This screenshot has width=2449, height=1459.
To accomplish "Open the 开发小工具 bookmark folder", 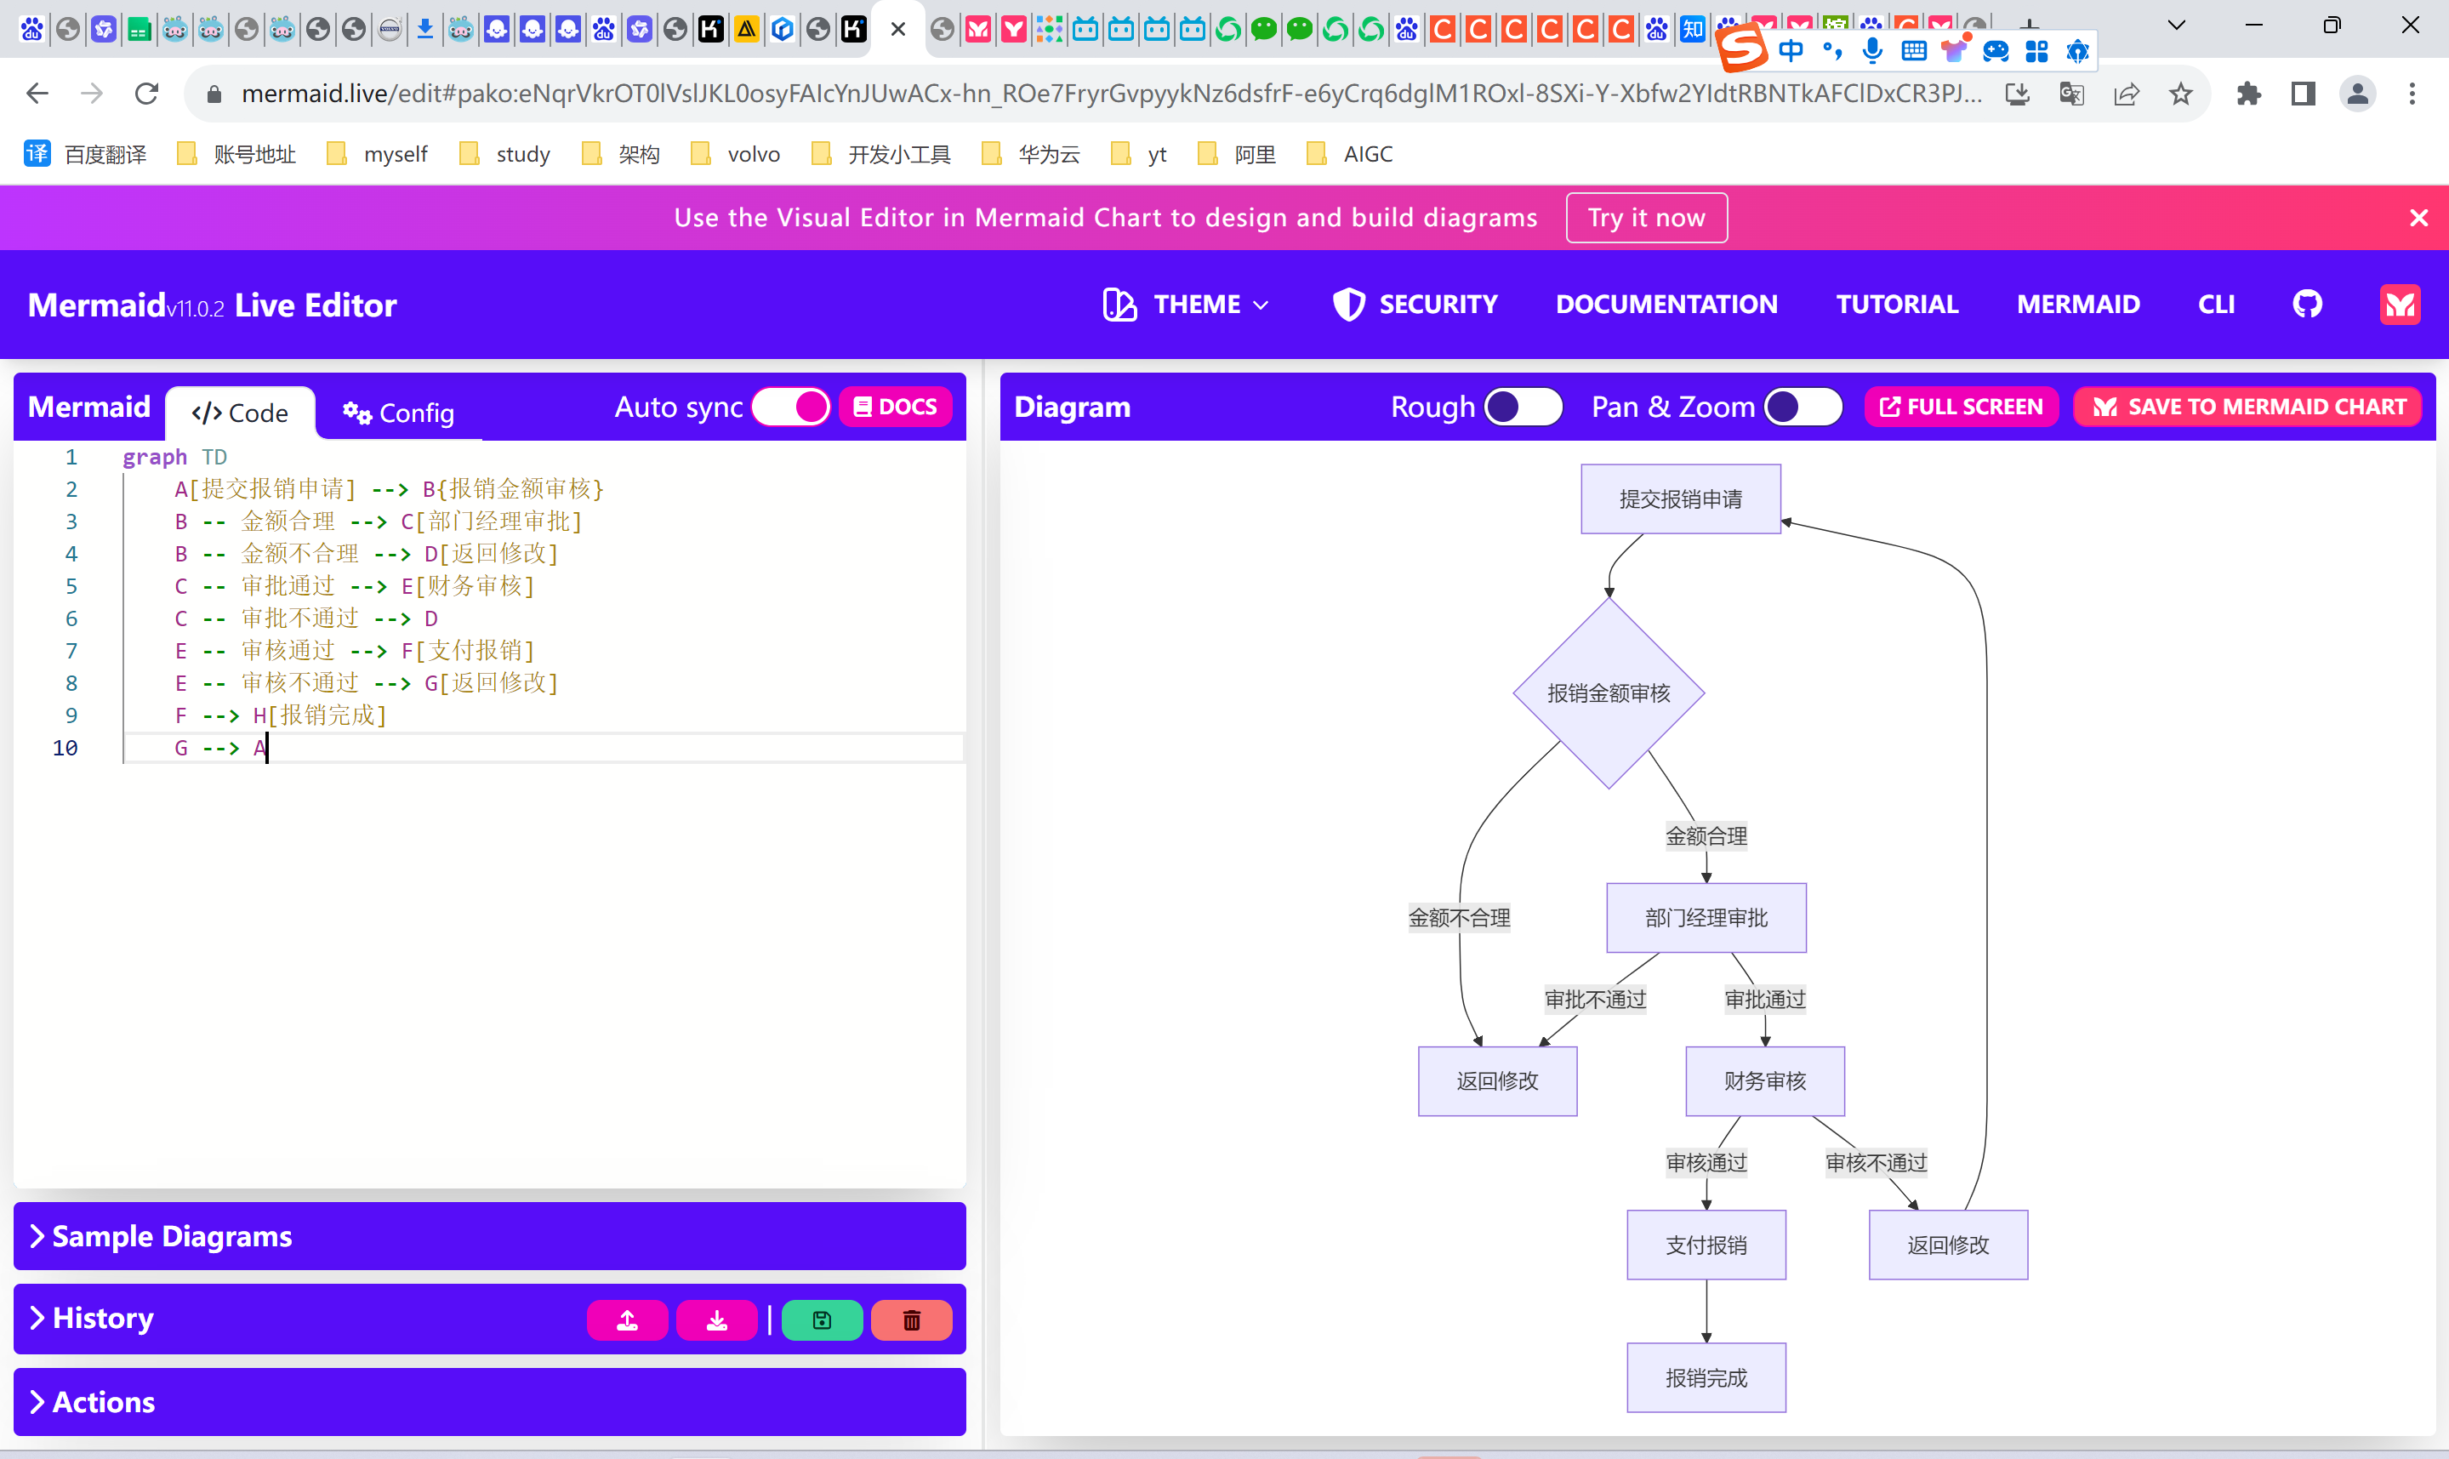I will click(x=881, y=153).
